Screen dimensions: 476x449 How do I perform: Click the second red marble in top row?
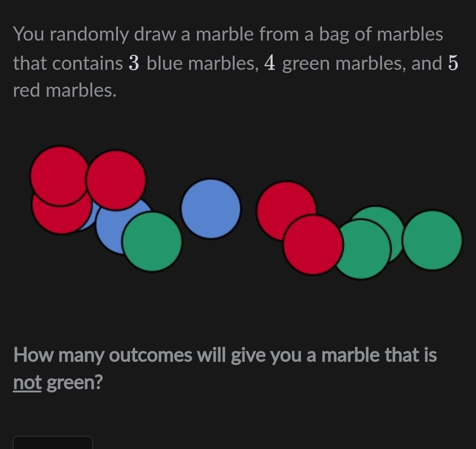pyautogui.click(x=116, y=179)
